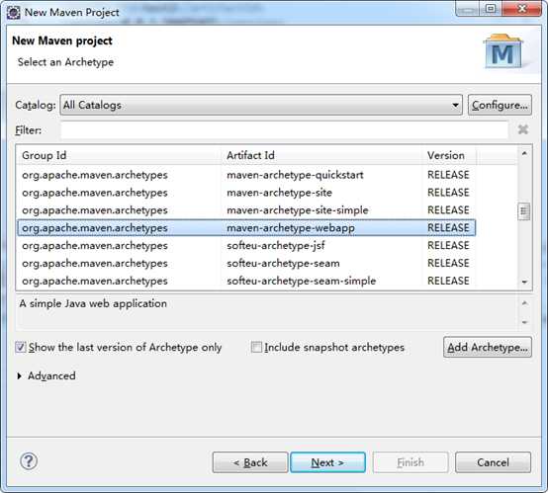Select the softeu-archetype-jsf row

[246, 245]
